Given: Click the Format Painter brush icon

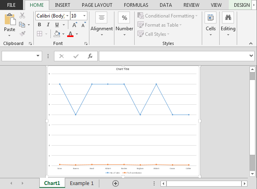Looking at the screenshot, I should tap(22, 34).
